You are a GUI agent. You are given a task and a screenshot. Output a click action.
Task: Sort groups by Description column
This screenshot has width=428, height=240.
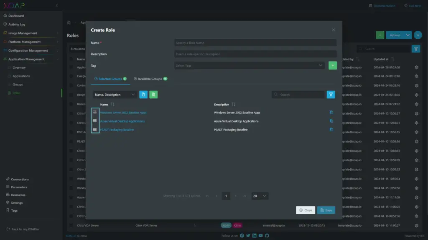233,105
